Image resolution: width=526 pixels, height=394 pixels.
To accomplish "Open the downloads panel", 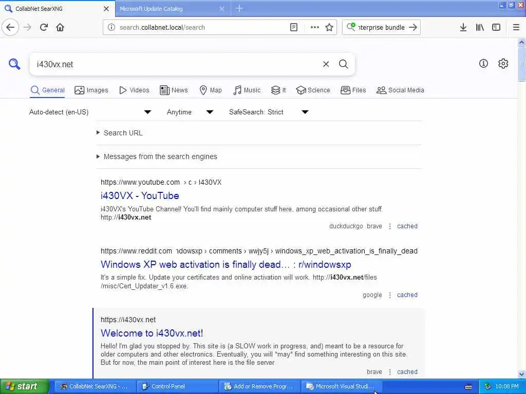I will (463, 28).
